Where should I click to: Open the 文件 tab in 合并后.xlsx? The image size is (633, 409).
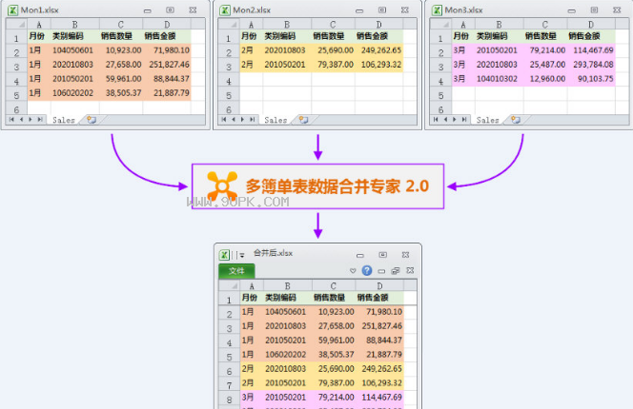pos(236,271)
